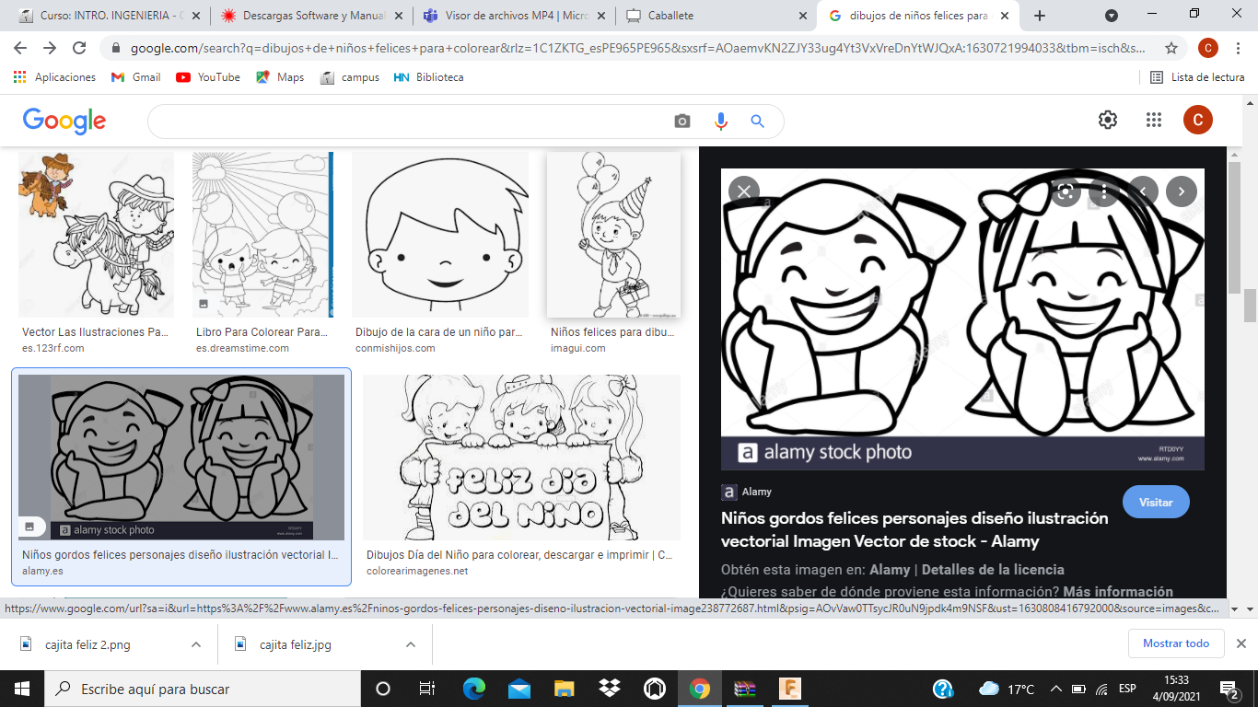Close the dibujos de niños felices tab
The height and width of the screenshot is (707, 1258).
[1005, 16]
